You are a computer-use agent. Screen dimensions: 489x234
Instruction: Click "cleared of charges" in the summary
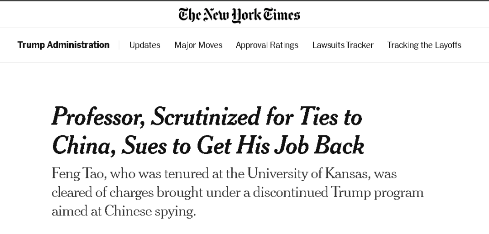pyautogui.click(x=103, y=192)
